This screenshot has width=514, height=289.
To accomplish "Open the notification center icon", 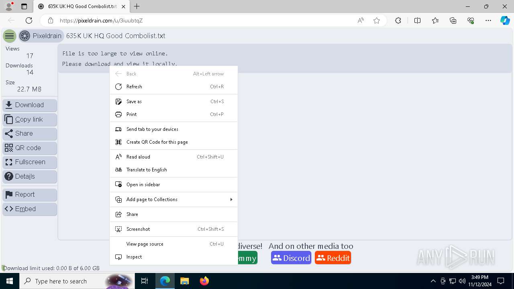I will 501,281.
